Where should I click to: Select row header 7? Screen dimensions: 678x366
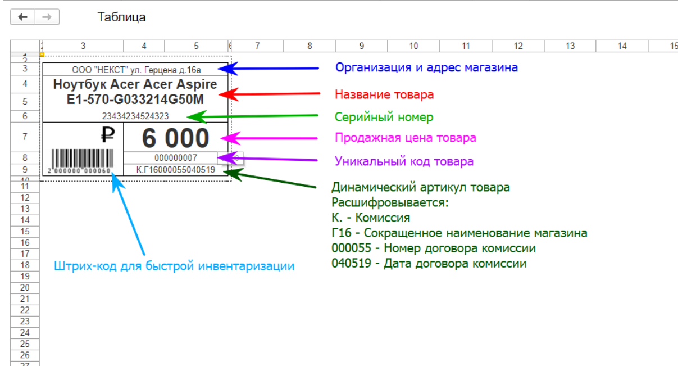[x=25, y=137]
